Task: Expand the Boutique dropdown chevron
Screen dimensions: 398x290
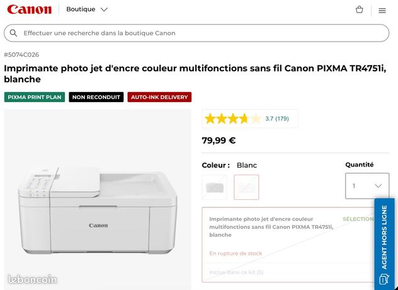Action: click(x=104, y=9)
